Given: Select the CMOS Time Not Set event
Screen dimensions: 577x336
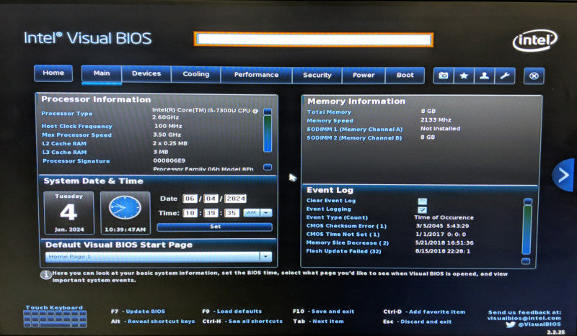Looking at the screenshot, I should 387,235.
